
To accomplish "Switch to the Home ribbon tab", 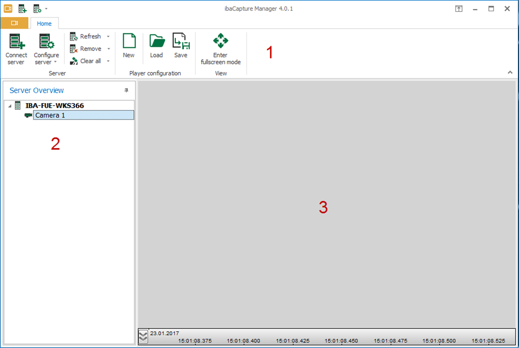I will pos(44,23).
